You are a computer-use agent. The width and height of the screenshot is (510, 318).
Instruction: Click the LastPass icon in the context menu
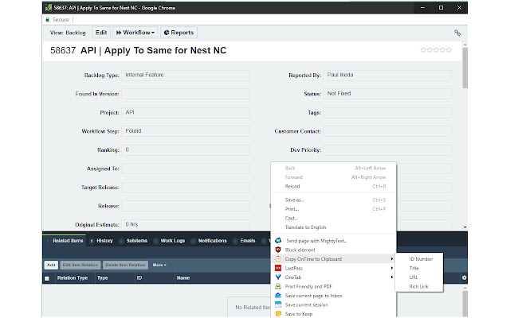pyautogui.click(x=278, y=268)
